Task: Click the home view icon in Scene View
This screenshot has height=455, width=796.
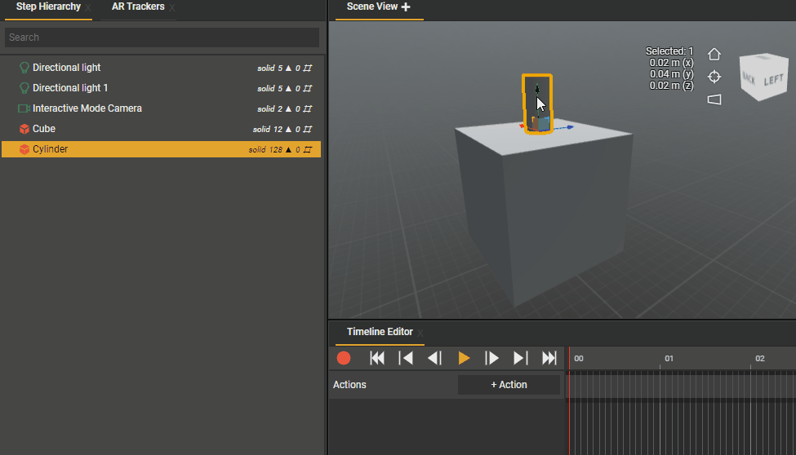Action: point(714,55)
